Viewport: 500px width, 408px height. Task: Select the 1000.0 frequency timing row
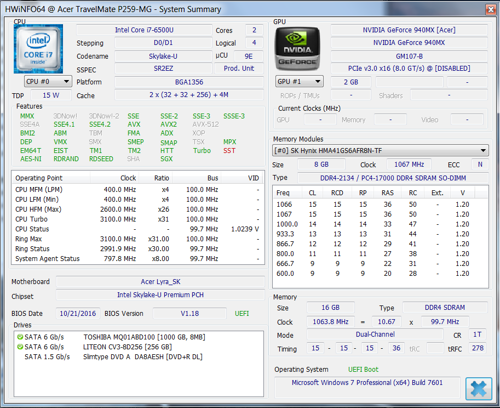[x=380, y=224]
